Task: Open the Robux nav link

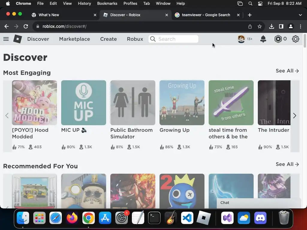Action: coord(135,39)
